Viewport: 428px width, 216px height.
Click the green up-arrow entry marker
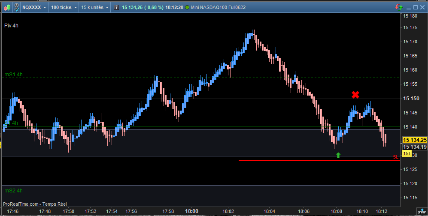tap(338, 155)
